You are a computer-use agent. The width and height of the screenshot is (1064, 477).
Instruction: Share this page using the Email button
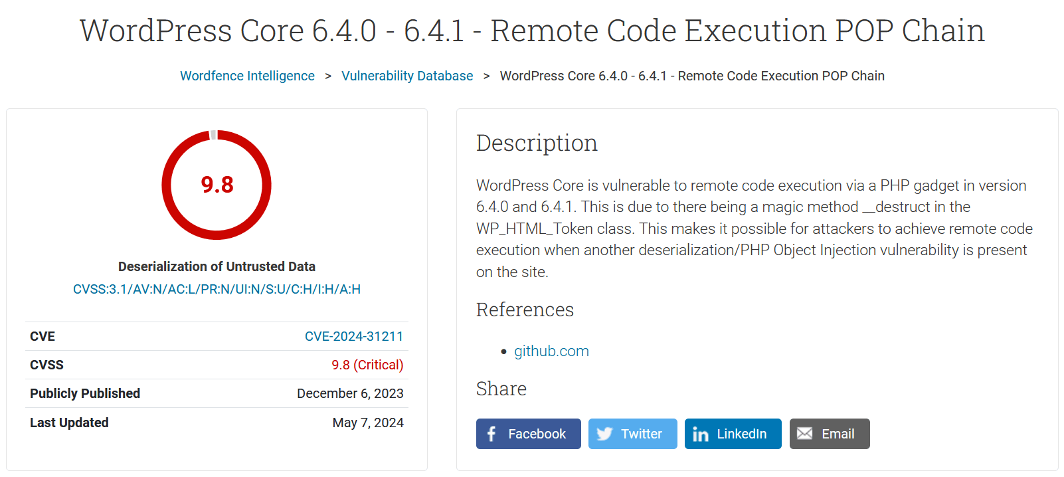tap(830, 434)
